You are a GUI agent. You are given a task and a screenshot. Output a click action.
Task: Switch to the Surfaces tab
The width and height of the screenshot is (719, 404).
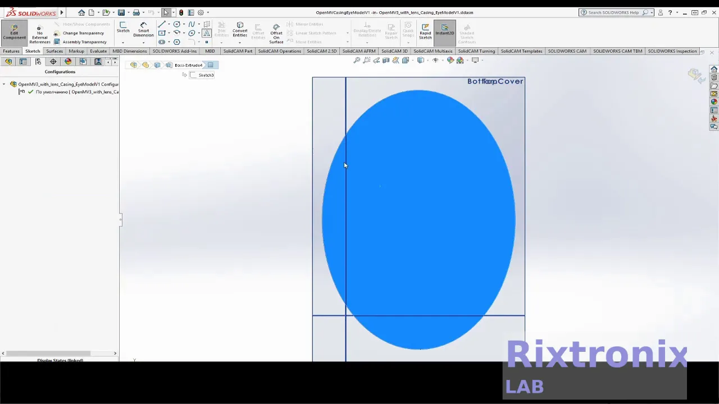[54, 51]
